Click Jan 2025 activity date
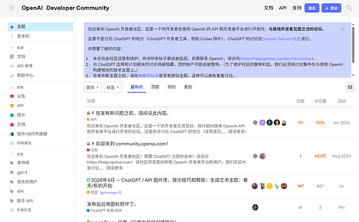 click(341, 123)
